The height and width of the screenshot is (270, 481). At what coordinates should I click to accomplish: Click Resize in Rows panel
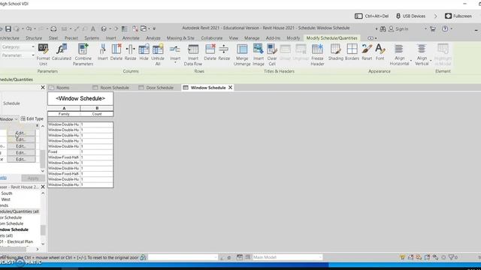coord(224,52)
